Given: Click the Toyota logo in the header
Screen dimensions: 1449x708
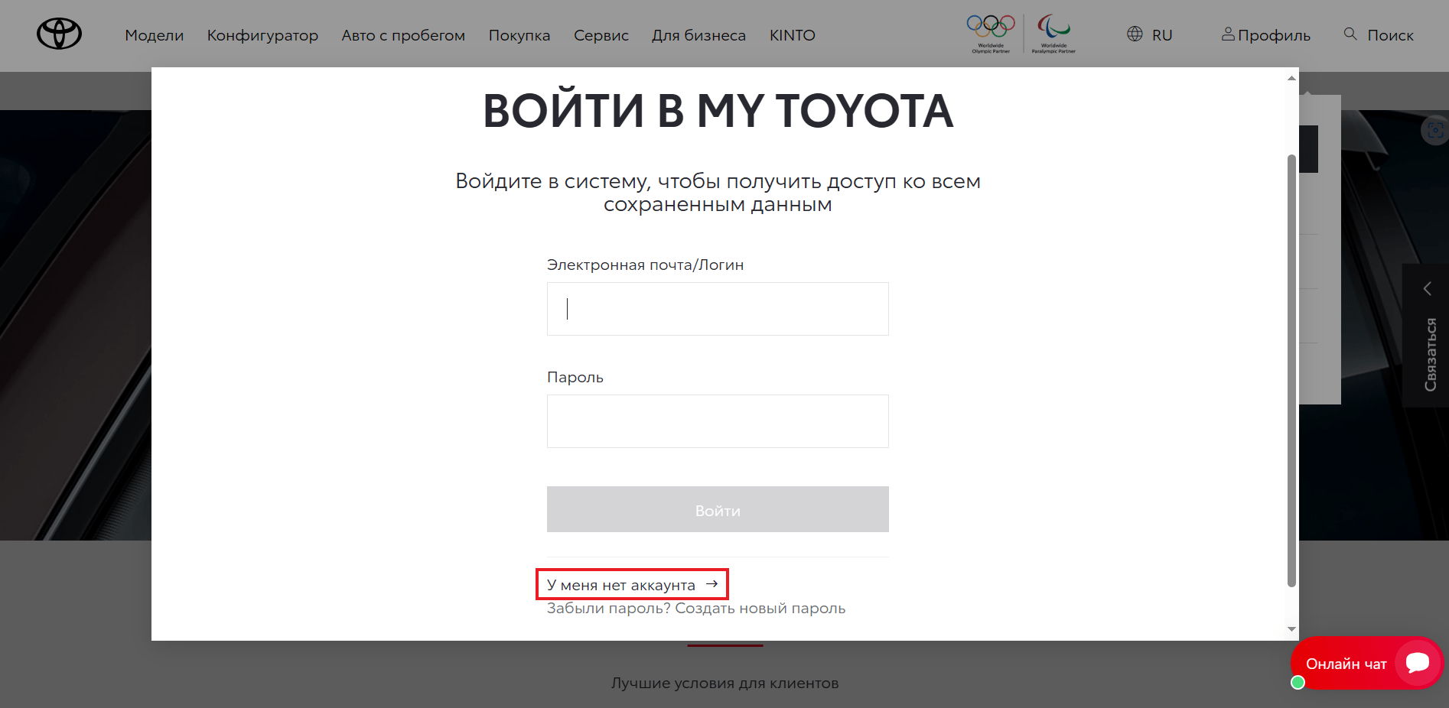Looking at the screenshot, I should point(59,34).
